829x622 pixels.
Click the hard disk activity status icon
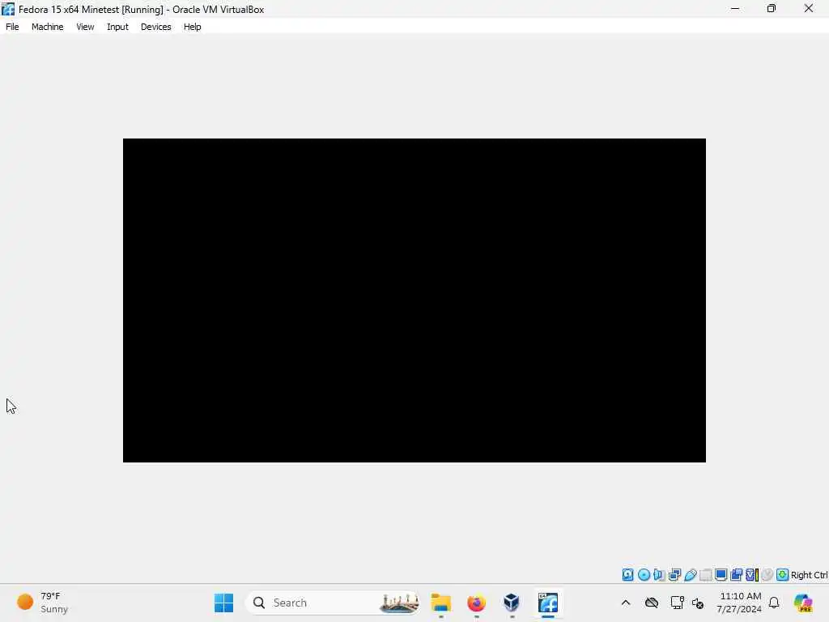pos(627,575)
